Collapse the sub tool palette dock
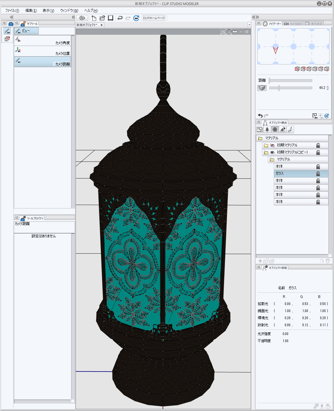Screen dimensions: 334x411 pyautogui.click(x=73, y=17)
